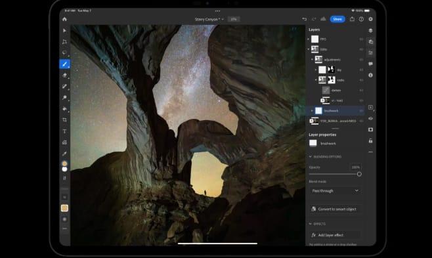The width and height of the screenshot is (432, 258).
Task: Select the Lasso tool
Action: click(64, 53)
